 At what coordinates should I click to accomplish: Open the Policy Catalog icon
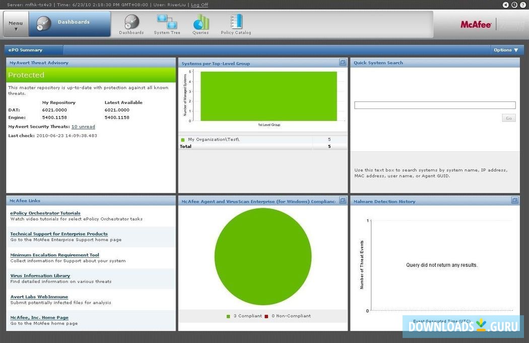pos(235,23)
